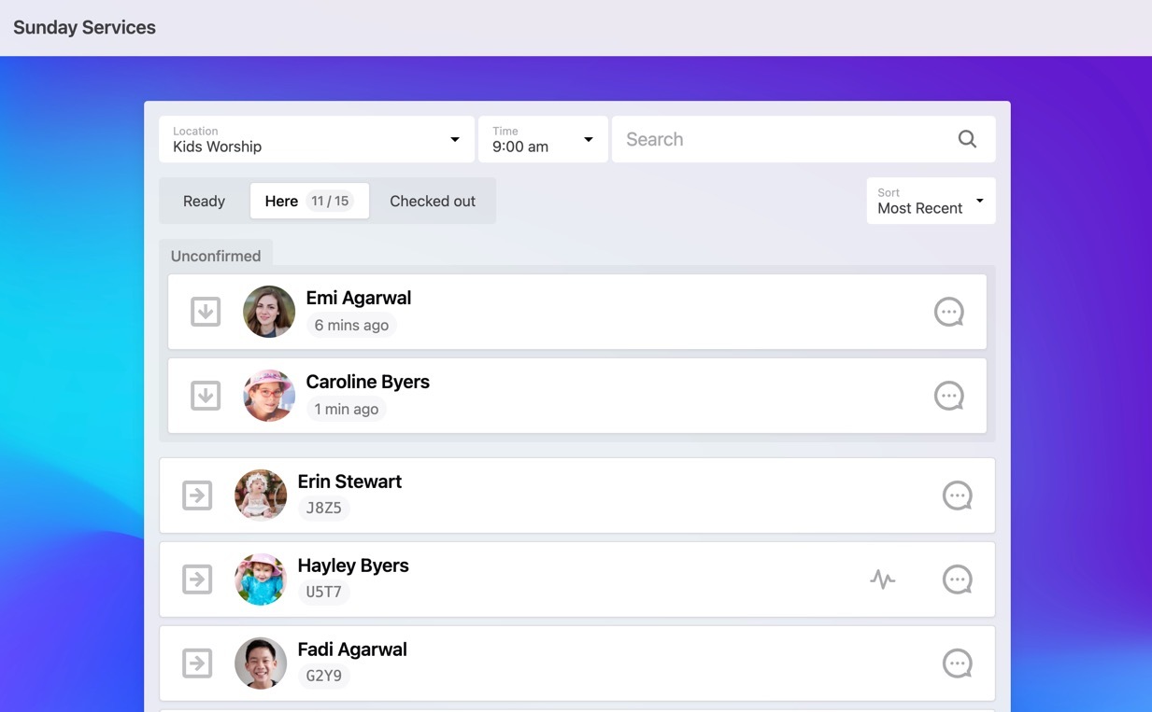Confirm check-in arrow for Emi Agarwal
This screenshot has height=712, width=1152.
(x=206, y=312)
